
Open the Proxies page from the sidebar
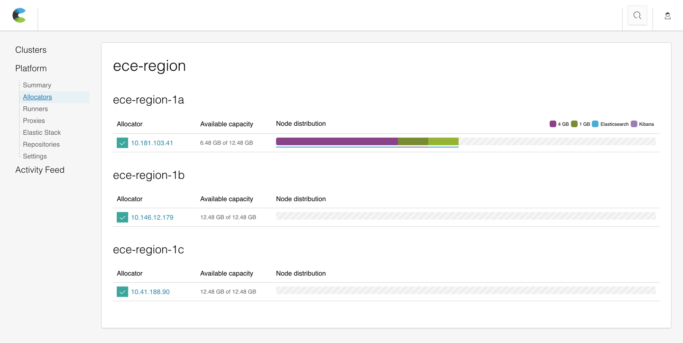(33, 121)
